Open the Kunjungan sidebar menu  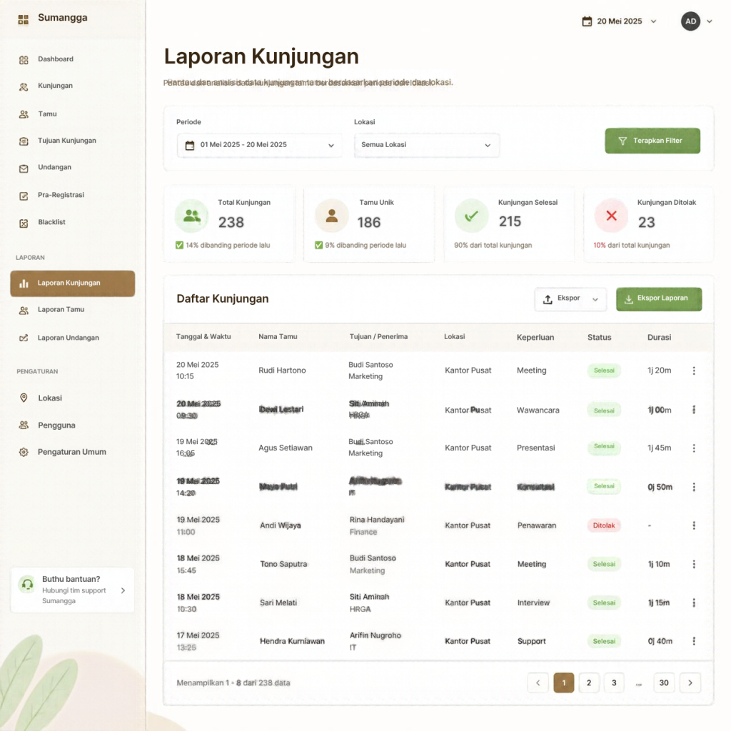click(x=55, y=86)
